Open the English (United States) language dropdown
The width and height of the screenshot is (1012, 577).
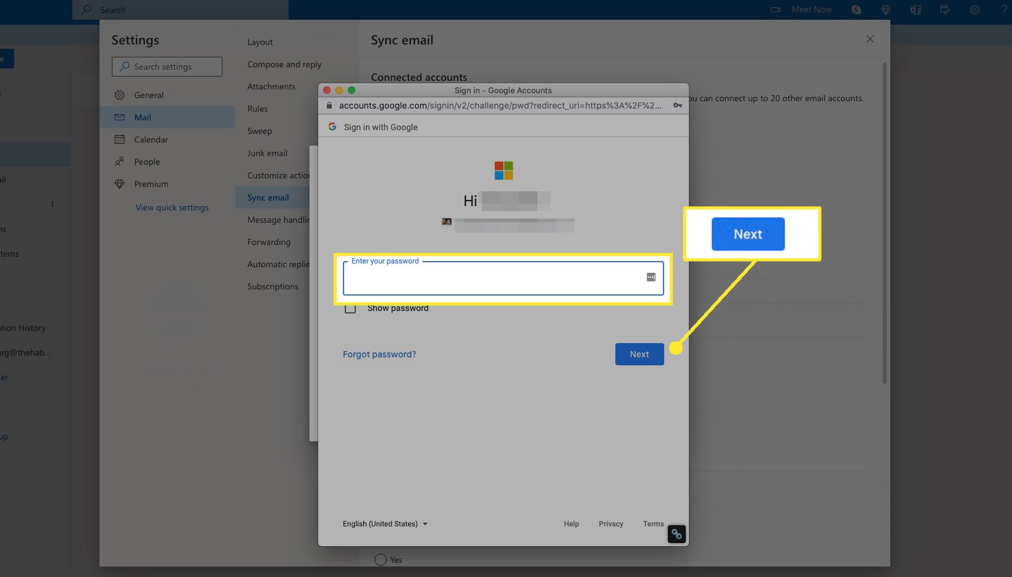point(385,524)
